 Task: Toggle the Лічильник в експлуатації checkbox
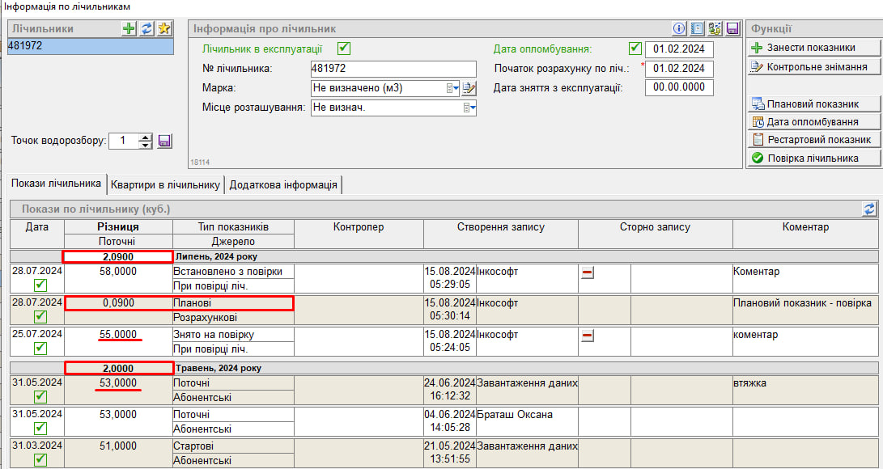[344, 49]
